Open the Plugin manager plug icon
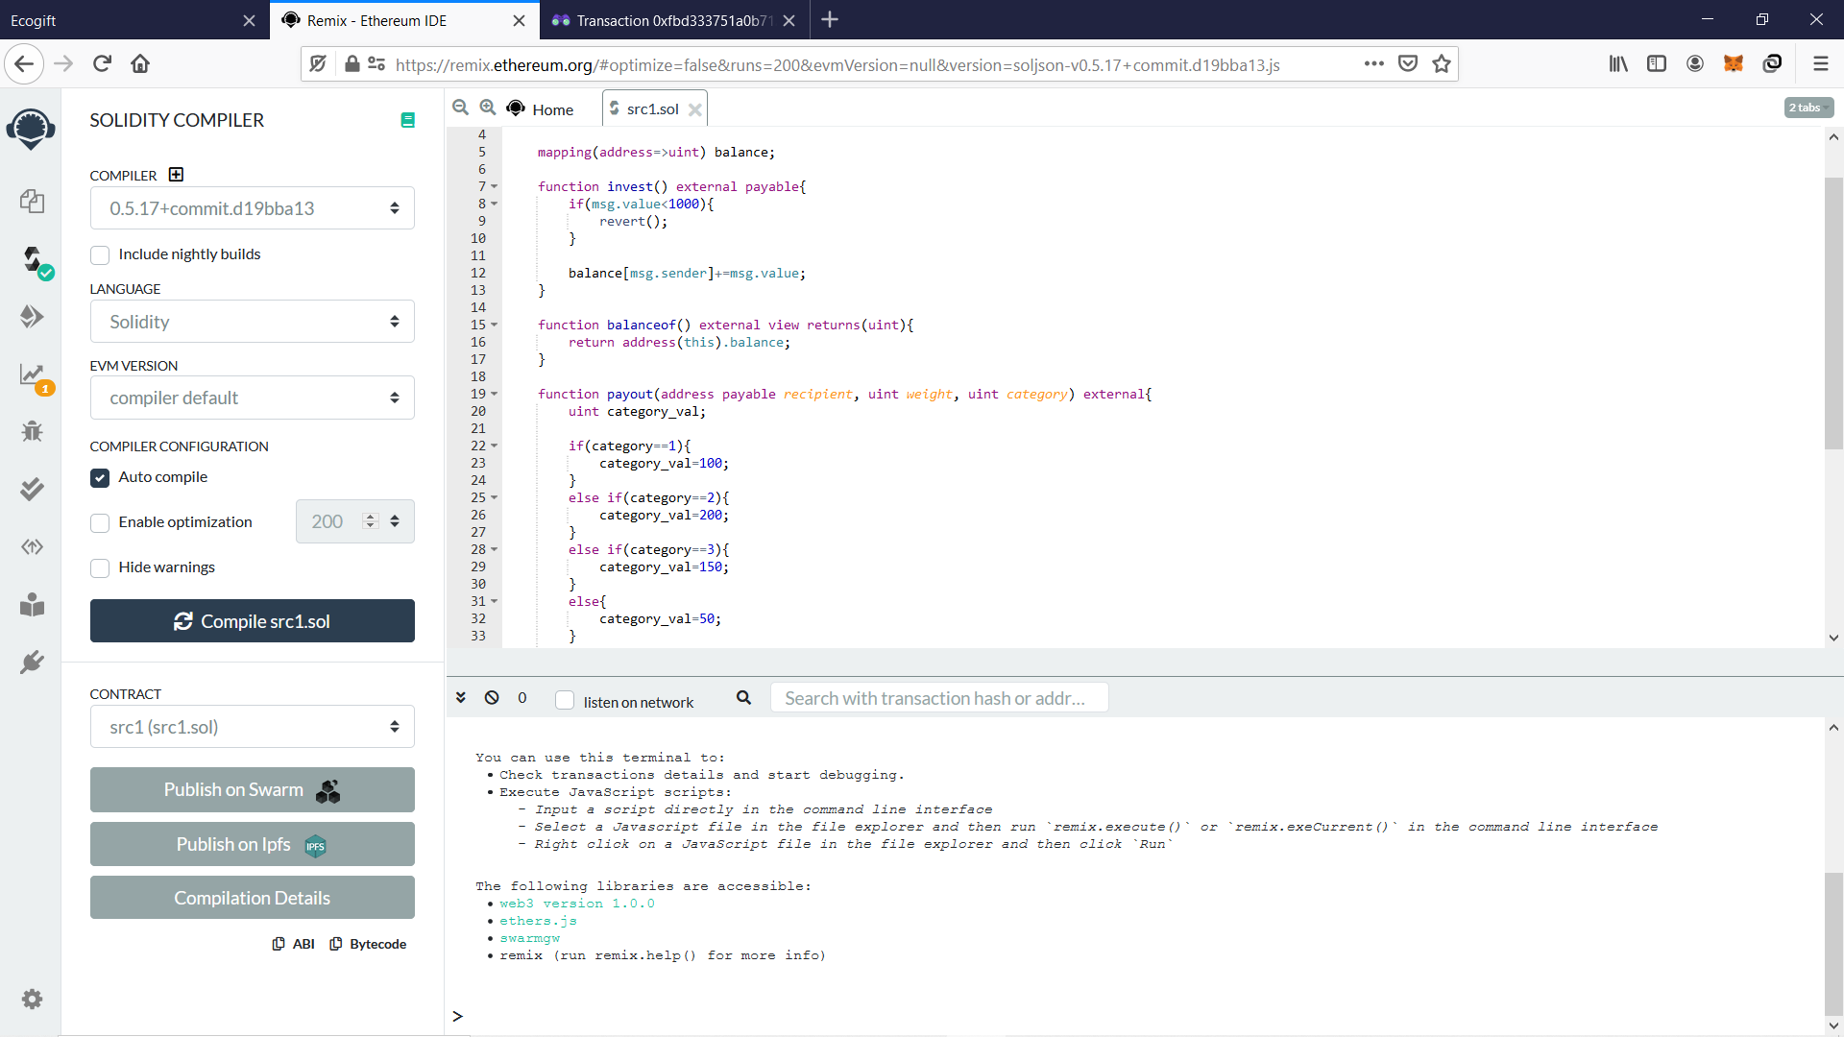This screenshot has width=1844, height=1037. 32,662
